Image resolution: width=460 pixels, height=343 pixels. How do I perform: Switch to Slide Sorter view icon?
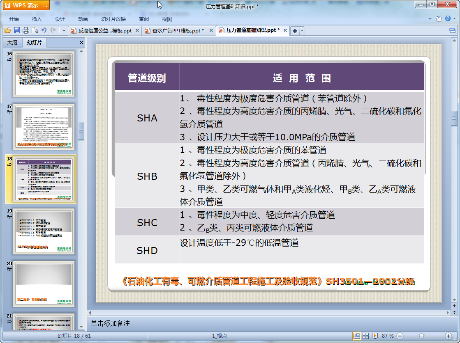tap(365, 336)
